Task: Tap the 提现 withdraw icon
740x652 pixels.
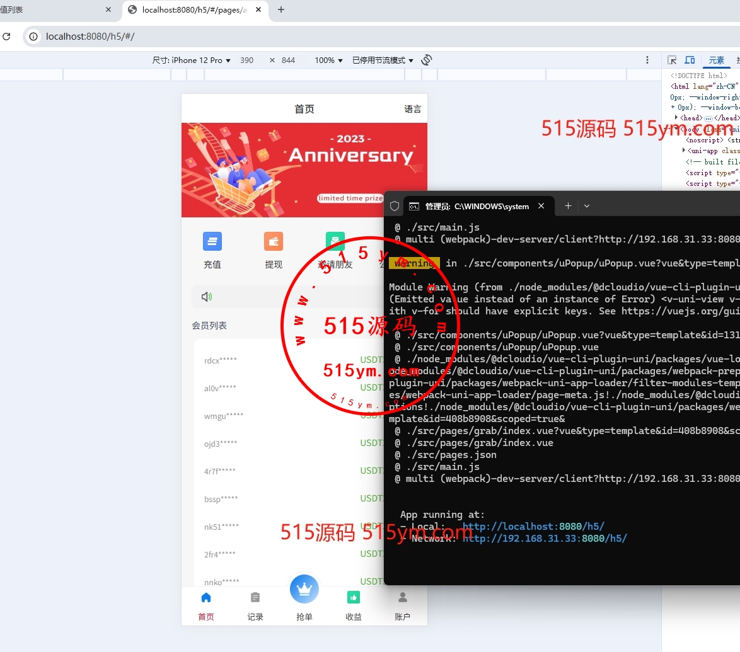Action: tap(274, 242)
